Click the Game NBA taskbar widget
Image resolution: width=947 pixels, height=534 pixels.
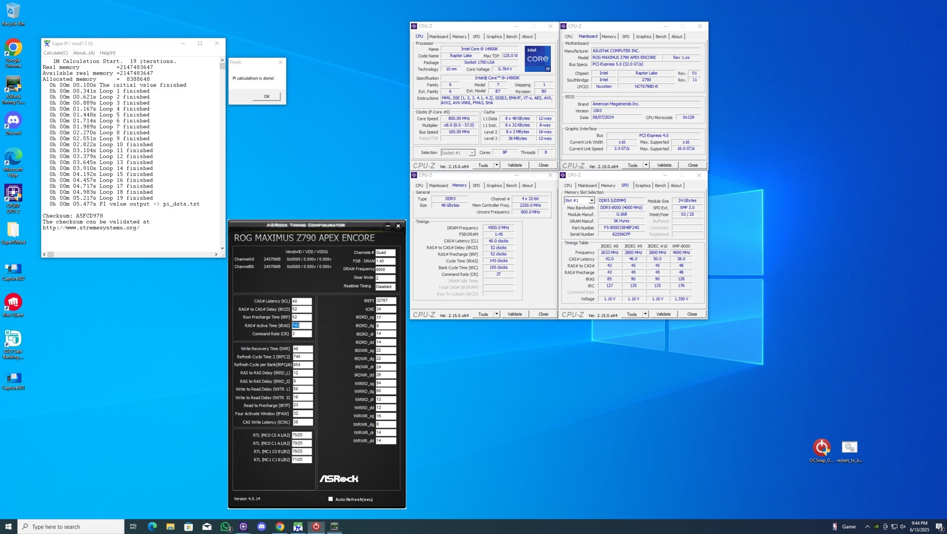tap(844, 527)
